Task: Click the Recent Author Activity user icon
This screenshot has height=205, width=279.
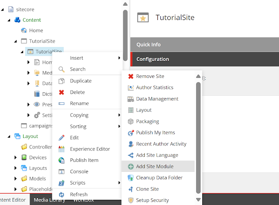Action: pyautogui.click(x=131, y=144)
